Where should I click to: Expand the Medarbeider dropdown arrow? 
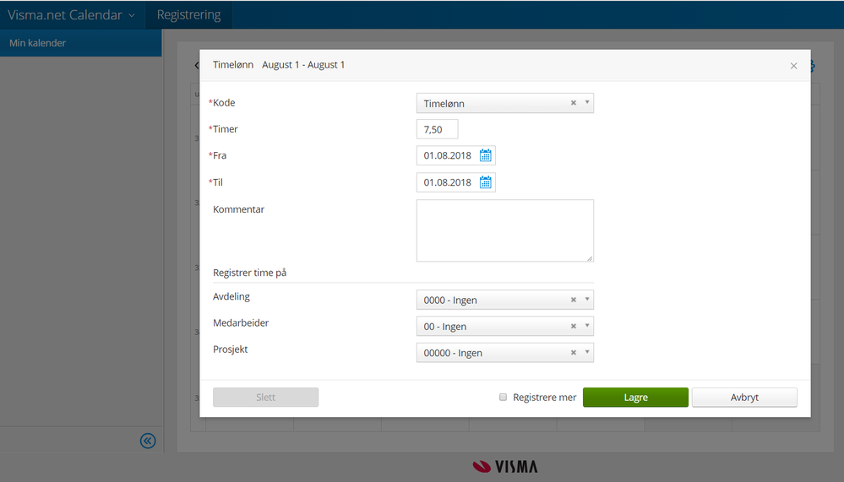point(586,326)
